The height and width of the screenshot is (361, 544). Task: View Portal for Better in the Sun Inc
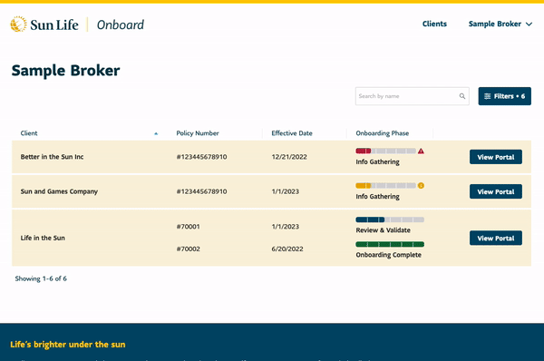coord(496,157)
